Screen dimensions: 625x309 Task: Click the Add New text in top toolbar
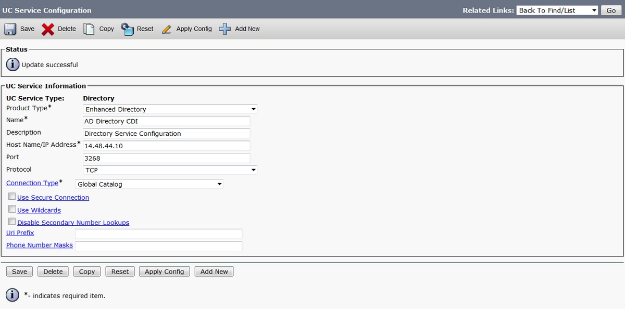pos(247,29)
